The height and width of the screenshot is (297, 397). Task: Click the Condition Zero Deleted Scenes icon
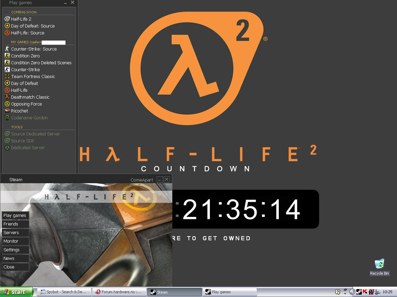(x=7, y=62)
